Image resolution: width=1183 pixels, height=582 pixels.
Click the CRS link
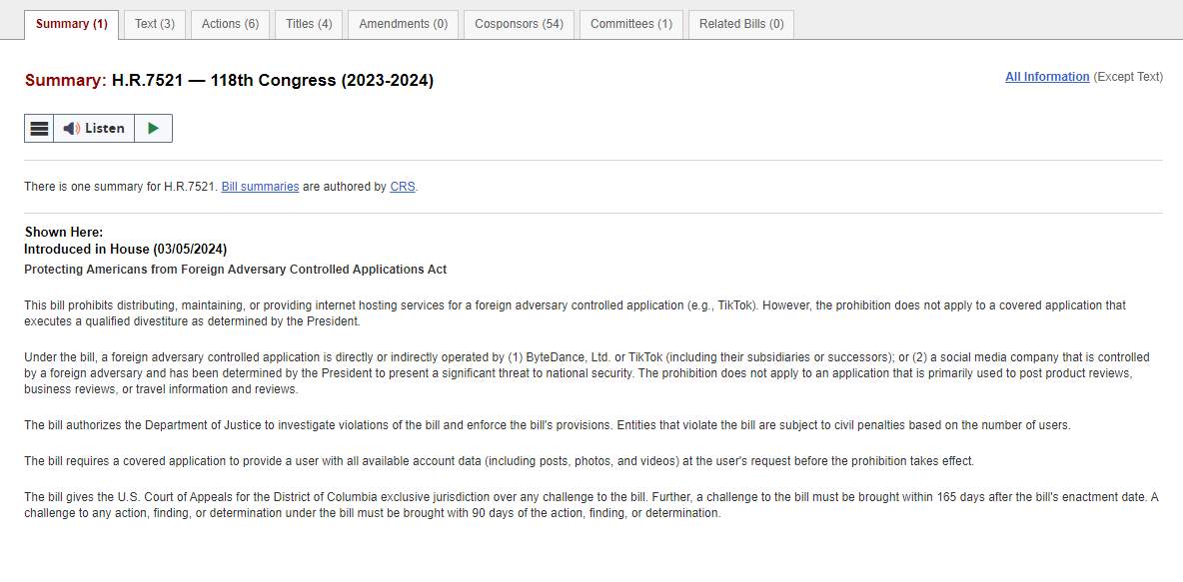pyautogui.click(x=402, y=187)
